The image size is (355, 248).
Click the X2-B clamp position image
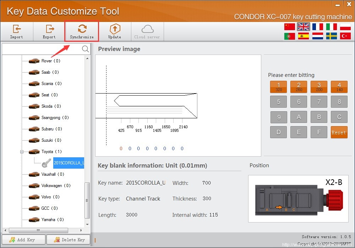(298, 199)
